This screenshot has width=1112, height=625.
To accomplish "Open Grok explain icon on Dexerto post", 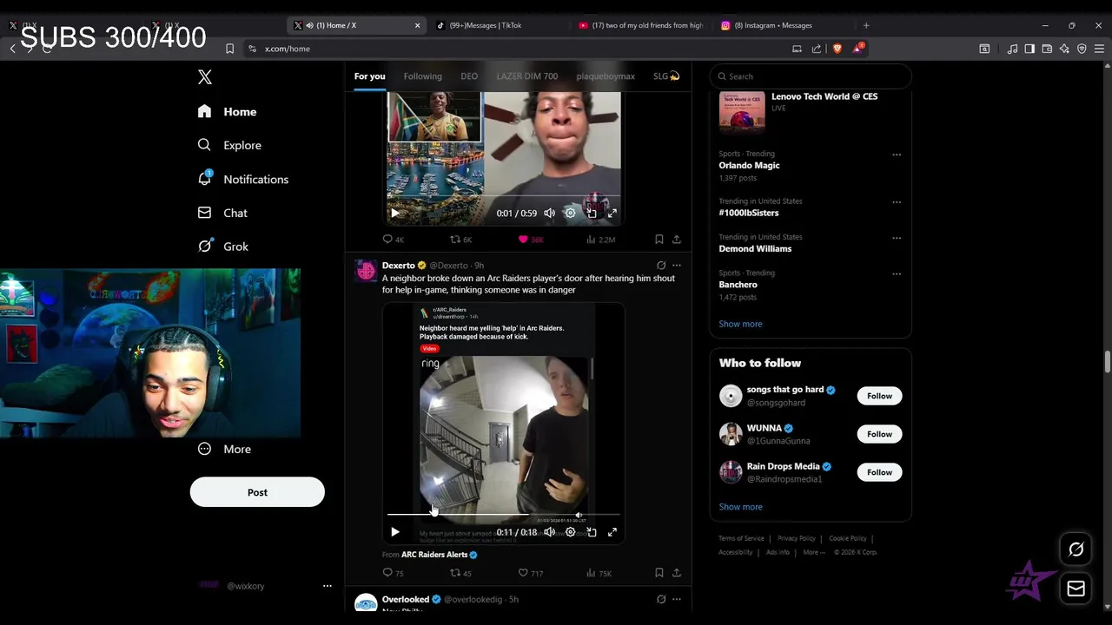I will [661, 266].
